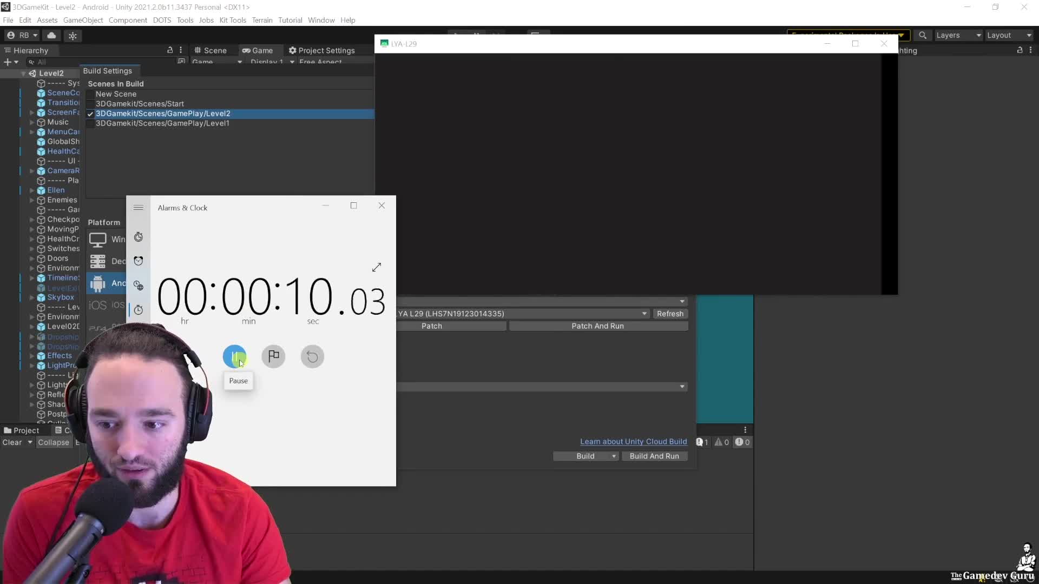Click the search icon in the Unity toolbar
This screenshot has height=584, width=1039.
point(923,35)
